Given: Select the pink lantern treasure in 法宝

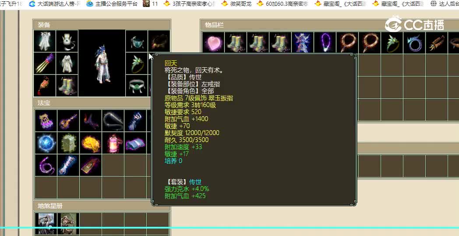Looking at the screenshot, I should 113,143.
